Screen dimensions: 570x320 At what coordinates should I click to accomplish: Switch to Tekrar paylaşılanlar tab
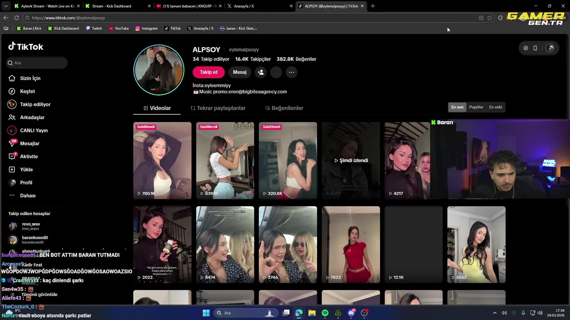218,108
